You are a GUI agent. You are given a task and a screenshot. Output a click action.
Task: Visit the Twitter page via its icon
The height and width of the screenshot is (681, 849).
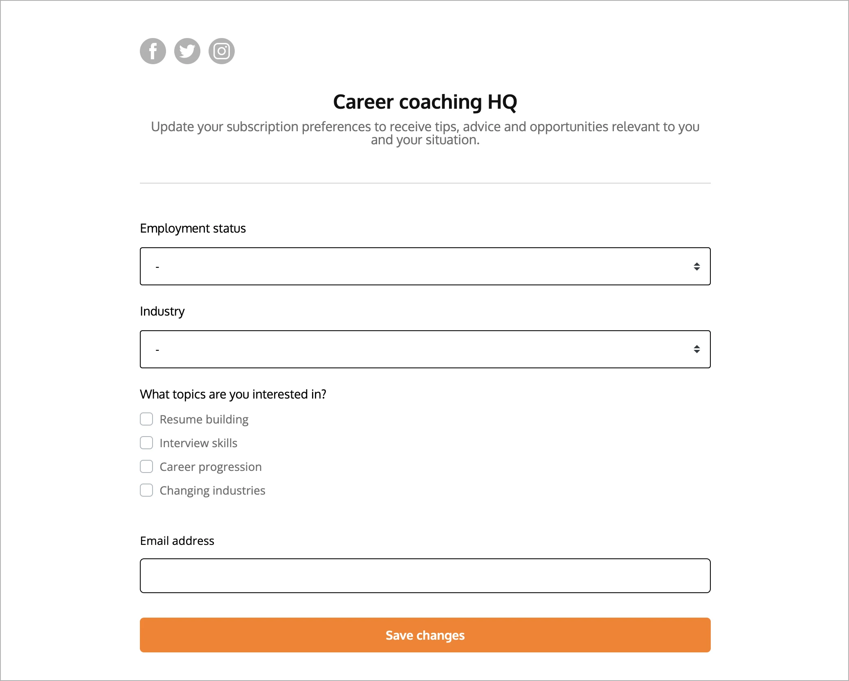coord(187,51)
